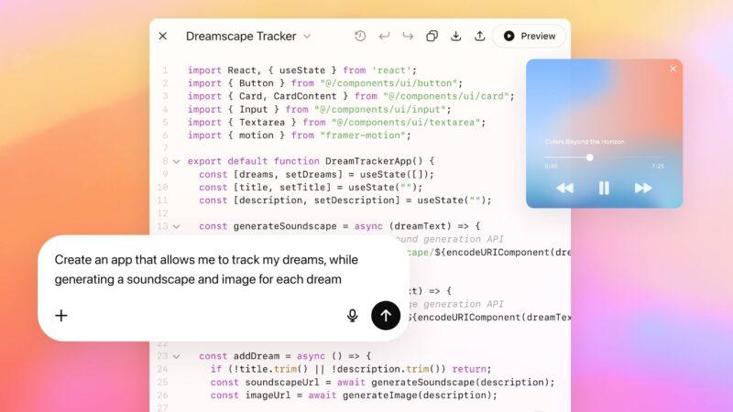Collapse the DreamTrackerApp function at line 8

(x=176, y=161)
